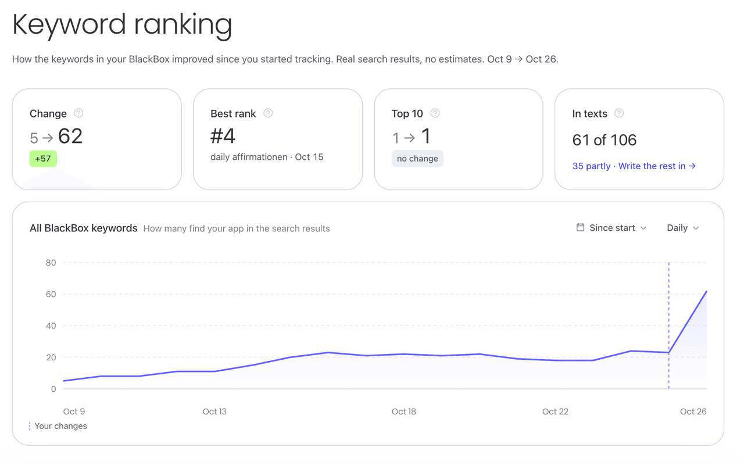Click the All BlackBox keywords chart title
The height and width of the screenshot is (465, 744).
pyautogui.click(x=84, y=228)
